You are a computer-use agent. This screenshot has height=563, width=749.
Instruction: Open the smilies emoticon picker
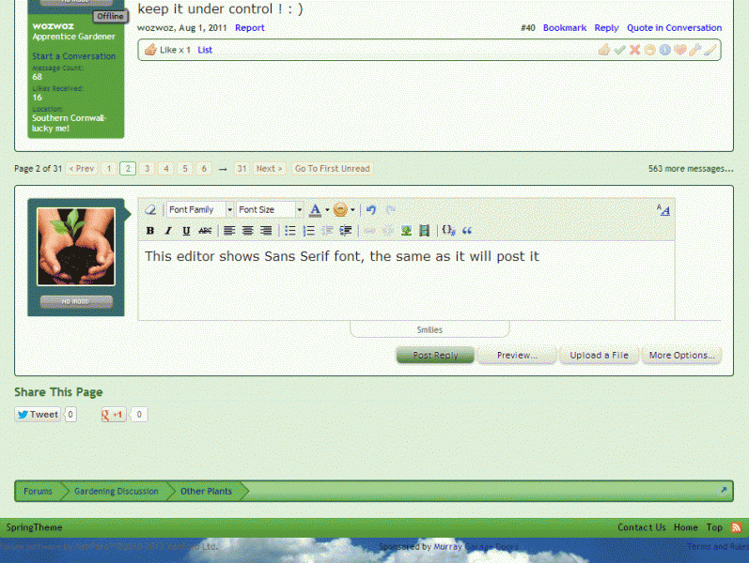click(x=340, y=210)
